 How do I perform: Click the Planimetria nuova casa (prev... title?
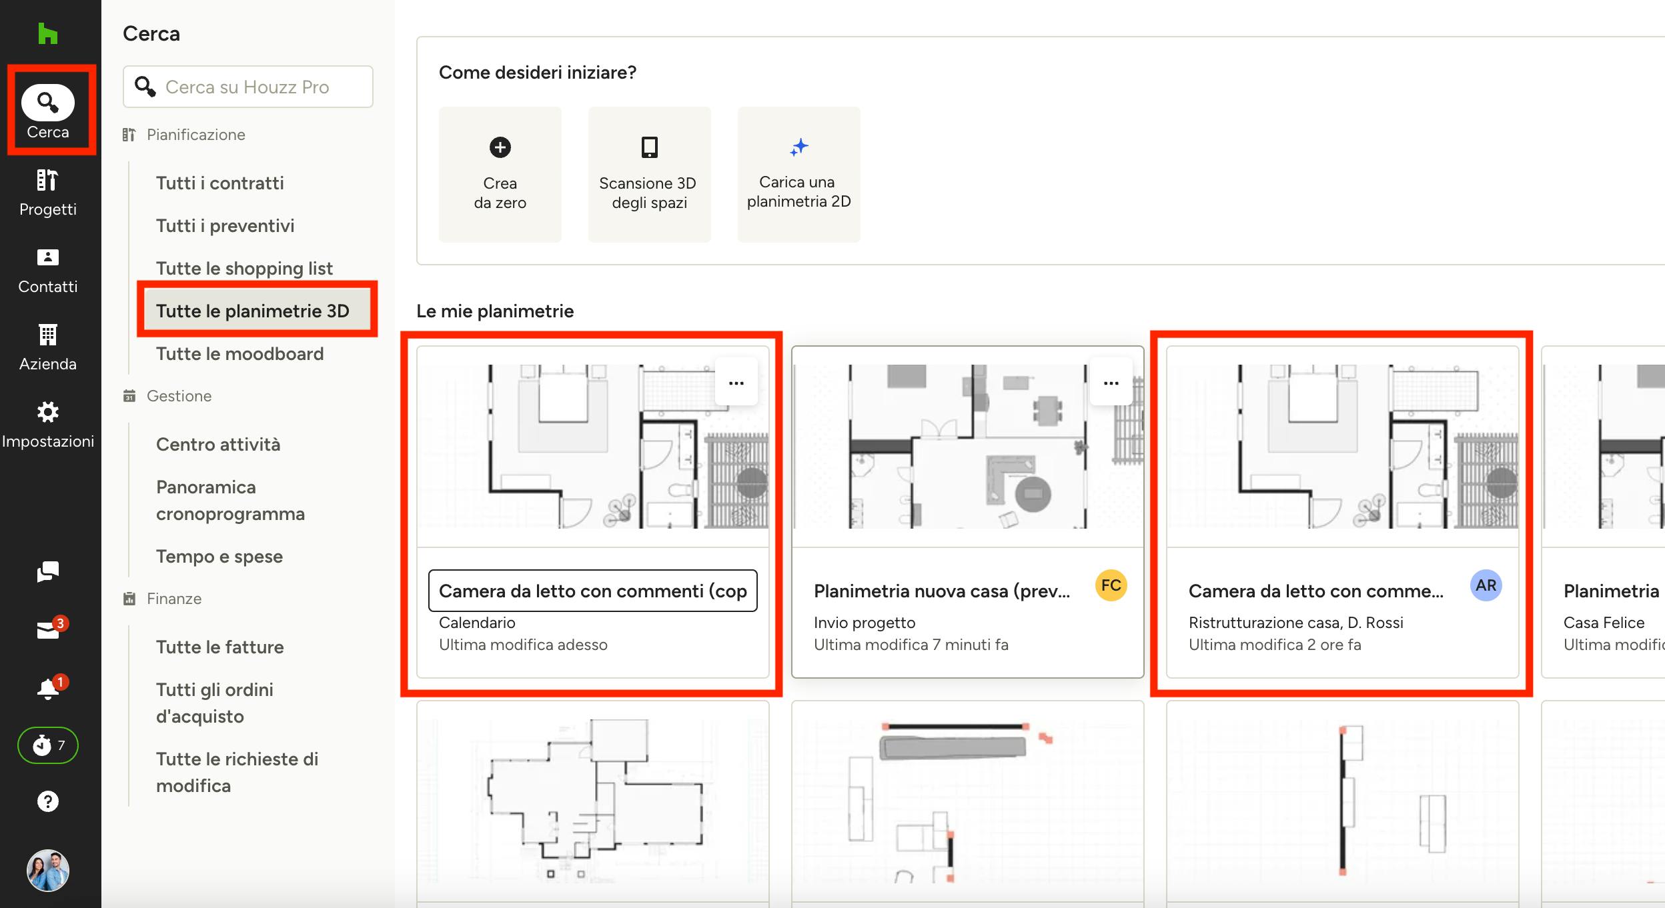point(942,591)
